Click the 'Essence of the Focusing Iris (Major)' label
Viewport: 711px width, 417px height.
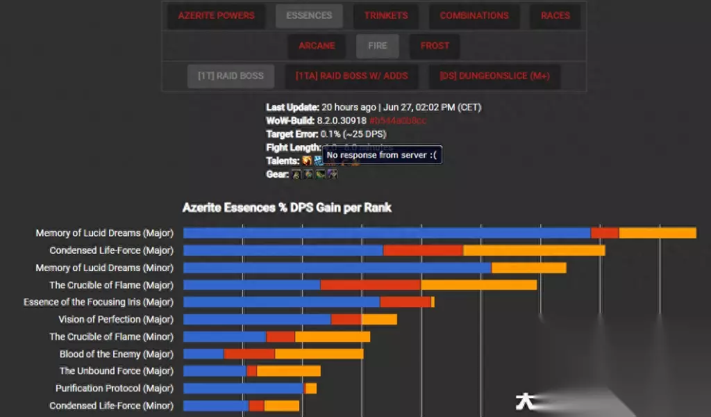pos(99,302)
